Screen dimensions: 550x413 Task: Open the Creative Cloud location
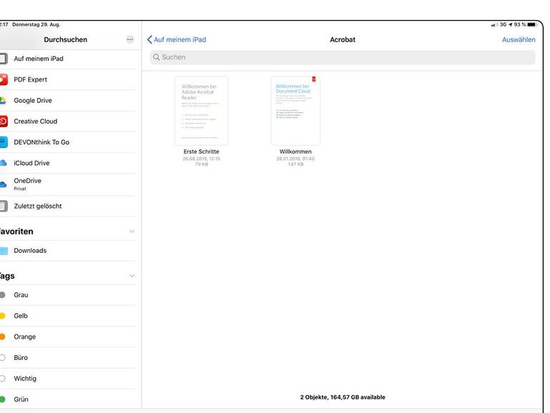[x=67, y=121]
